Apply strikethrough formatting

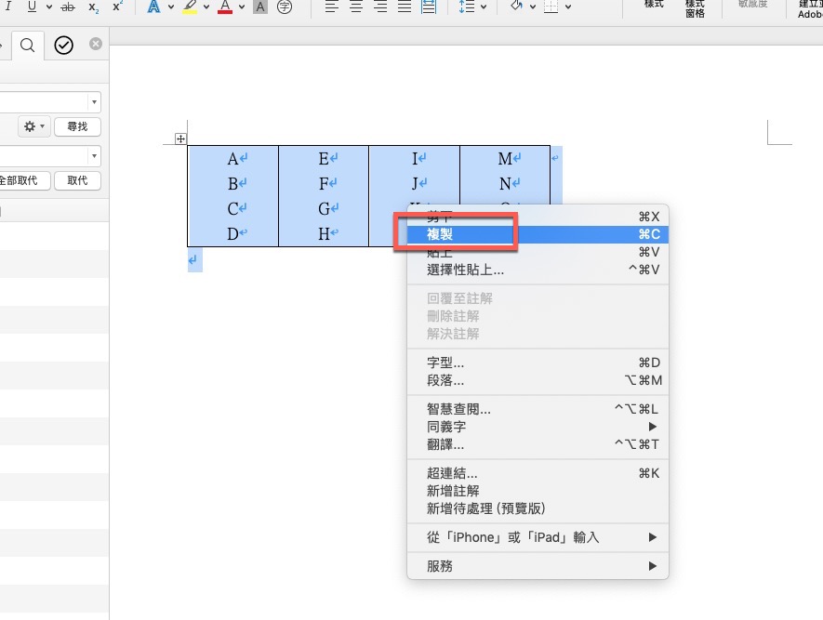pyautogui.click(x=68, y=7)
